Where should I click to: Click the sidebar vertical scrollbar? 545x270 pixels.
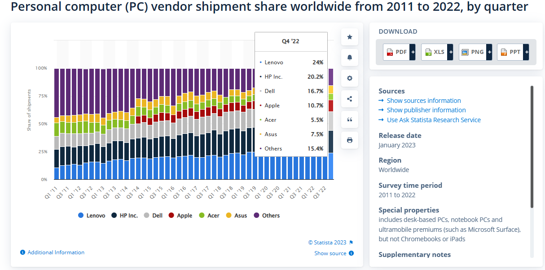click(x=532, y=146)
